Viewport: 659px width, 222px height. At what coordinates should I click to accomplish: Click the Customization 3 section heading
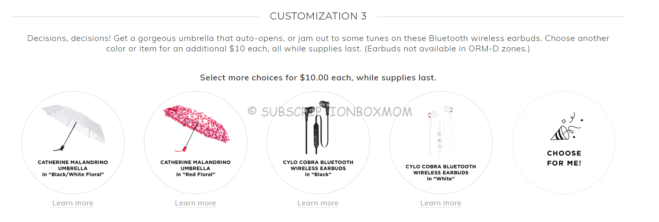(318, 16)
